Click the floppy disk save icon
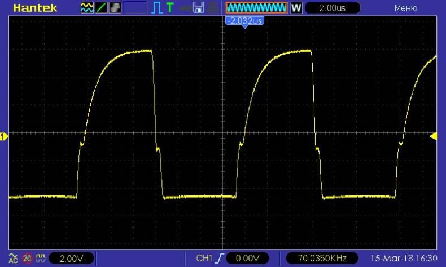Screen dimensions: 446x267 click(x=198, y=8)
